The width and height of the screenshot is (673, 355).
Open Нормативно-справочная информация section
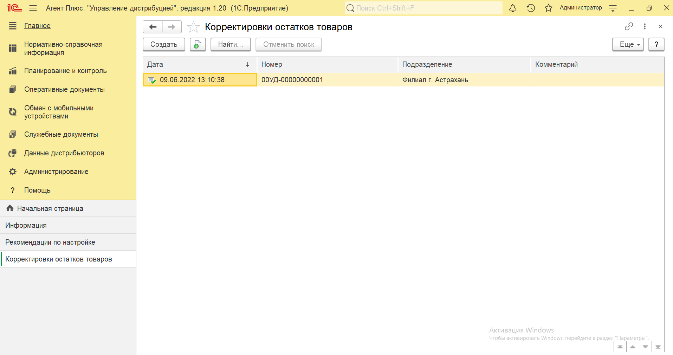tap(63, 49)
